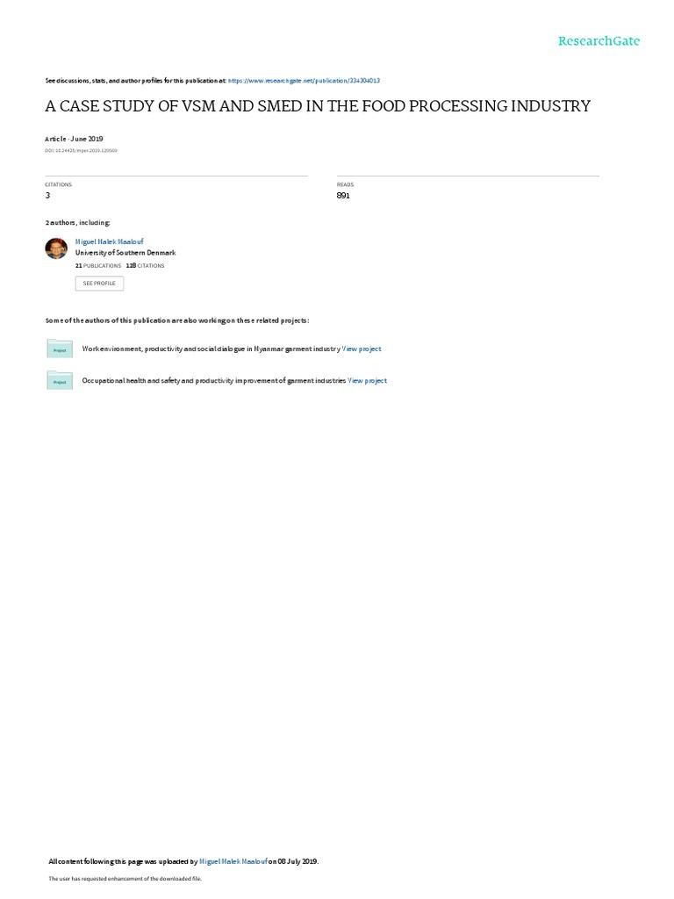Open View project for Myanmar garment industry
Screen dimensions: 674x899
[362, 349]
